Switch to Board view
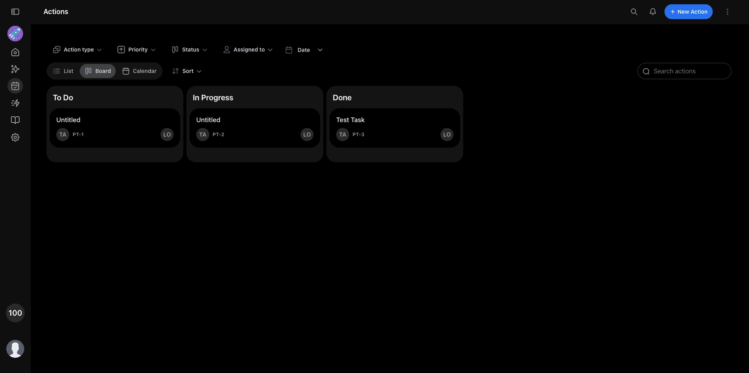749x373 pixels. [97, 71]
